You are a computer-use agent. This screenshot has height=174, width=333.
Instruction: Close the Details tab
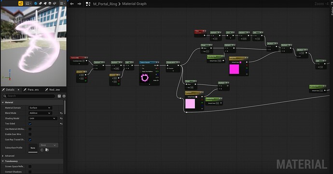(x=18, y=90)
